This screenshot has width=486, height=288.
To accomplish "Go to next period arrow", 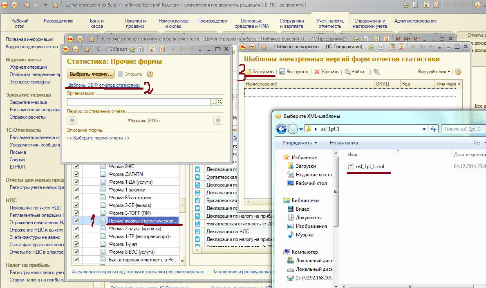I will coord(218,120).
